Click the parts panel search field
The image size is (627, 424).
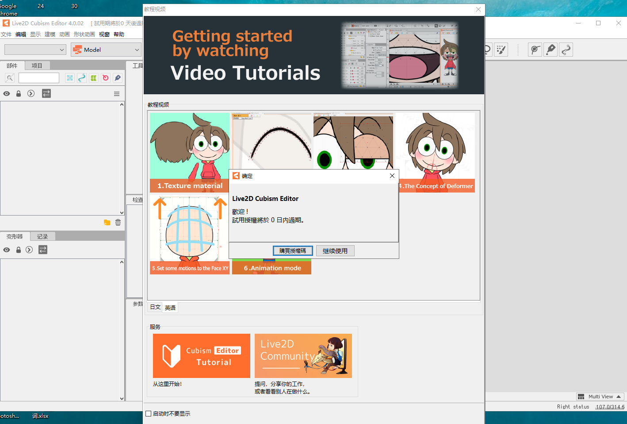pyautogui.click(x=39, y=78)
